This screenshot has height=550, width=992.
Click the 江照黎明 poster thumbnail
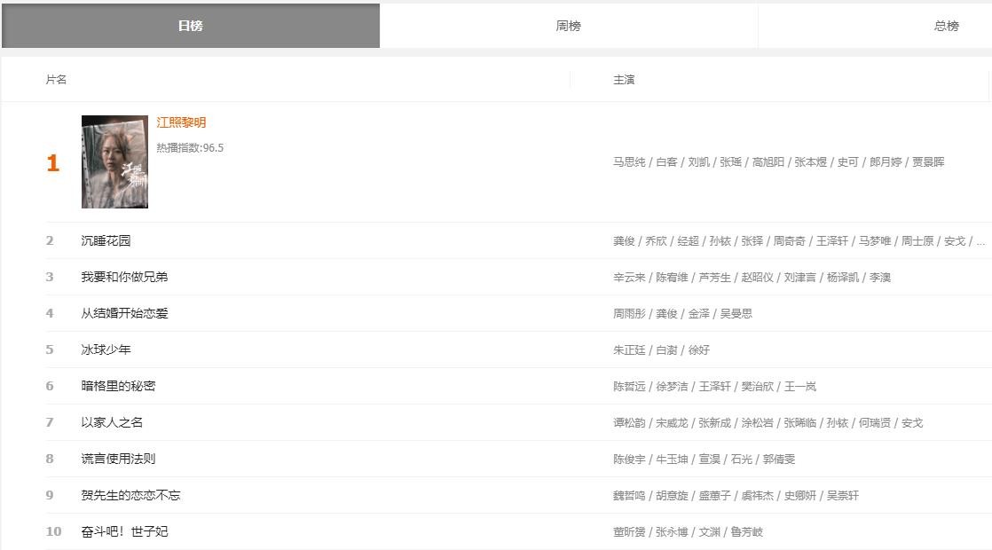coord(114,162)
